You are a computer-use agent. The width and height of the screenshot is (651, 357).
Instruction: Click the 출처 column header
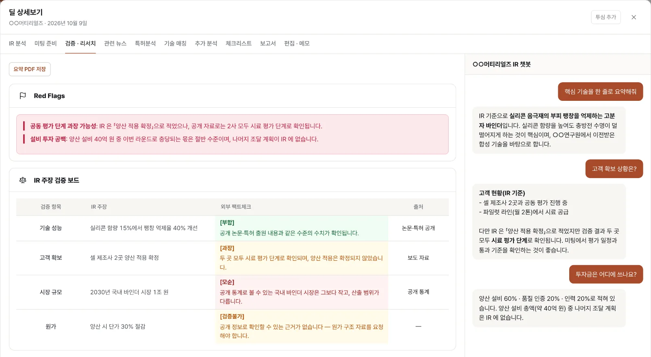(418, 207)
